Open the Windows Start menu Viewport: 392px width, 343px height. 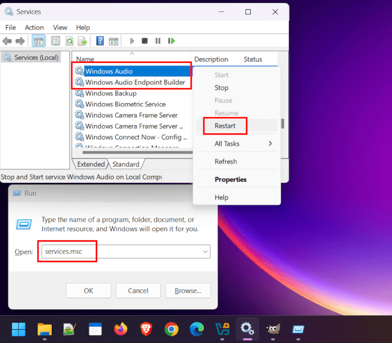[x=19, y=329]
